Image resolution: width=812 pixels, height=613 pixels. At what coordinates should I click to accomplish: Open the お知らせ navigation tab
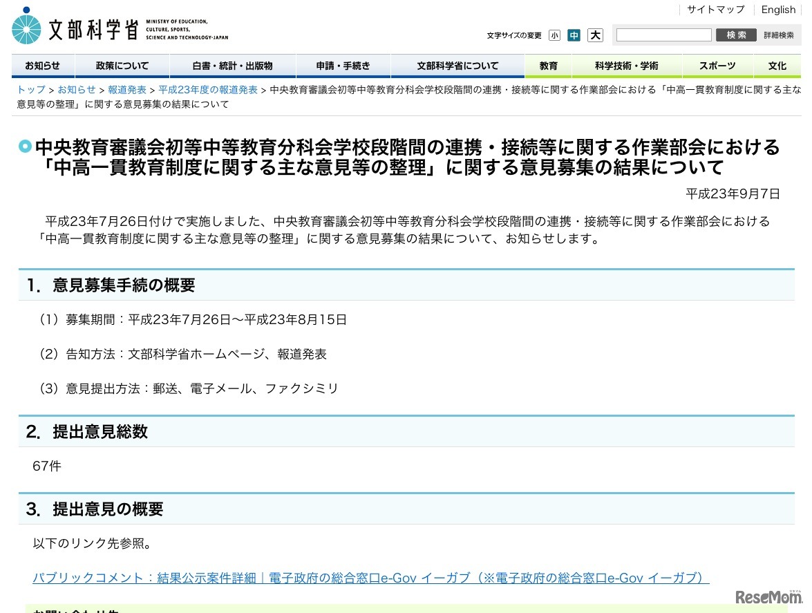coord(42,66)
